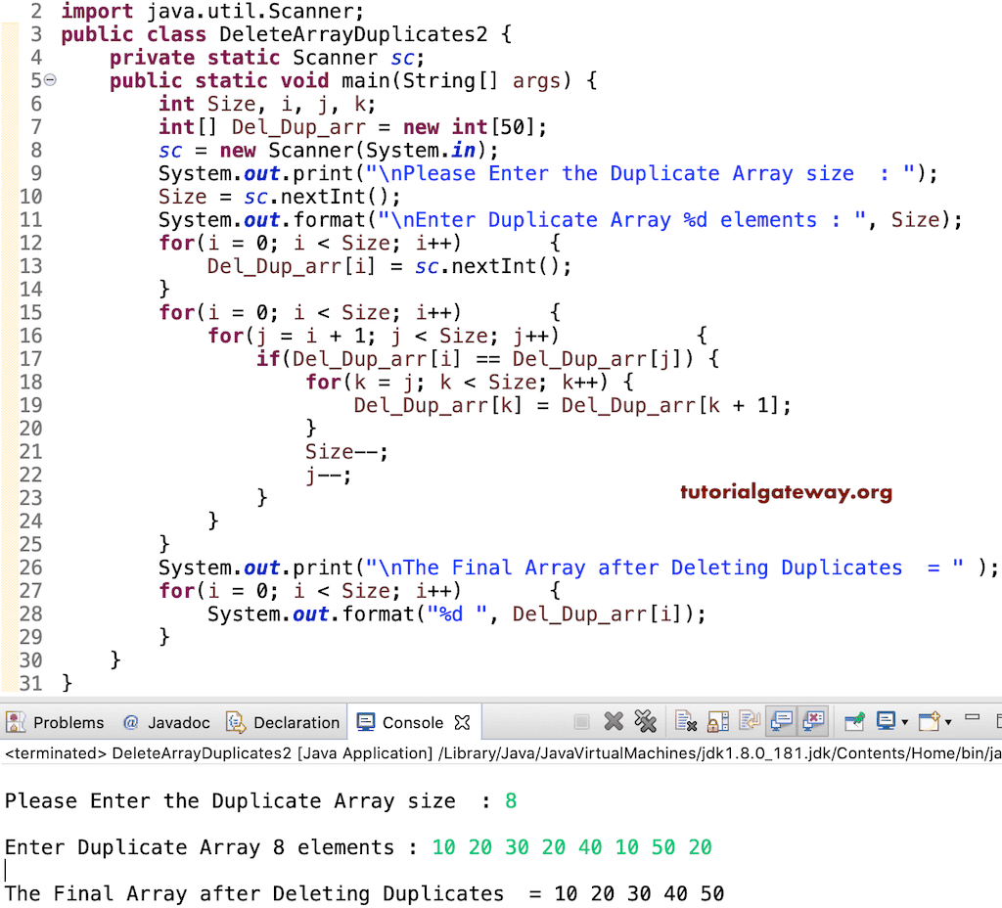The image size is (1002, 908).
Task: Select Remove All Terminated Launches icon
Action: tap(645, 721)
